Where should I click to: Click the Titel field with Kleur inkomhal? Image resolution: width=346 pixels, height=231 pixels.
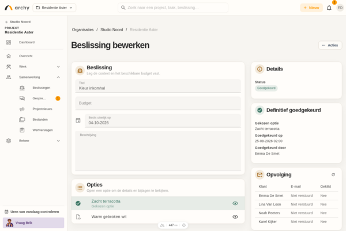158,86
